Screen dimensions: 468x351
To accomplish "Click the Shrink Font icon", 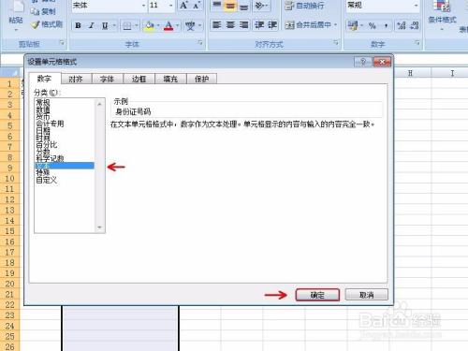I will coord(197,6).
